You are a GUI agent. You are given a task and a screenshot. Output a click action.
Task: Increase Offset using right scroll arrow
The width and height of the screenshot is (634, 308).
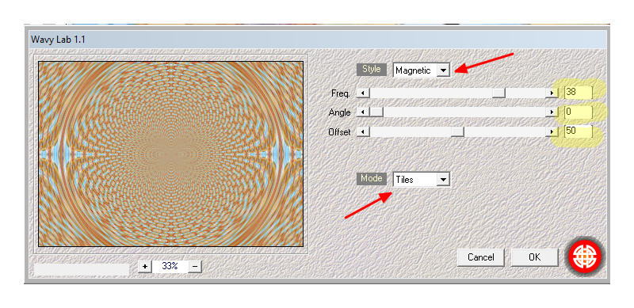pos(551,131)
